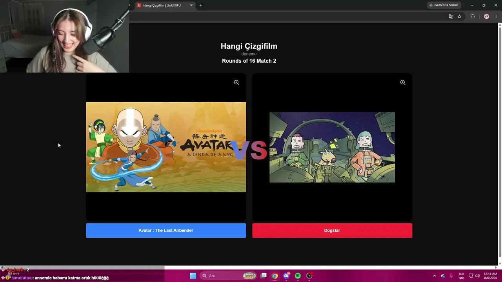The height and width of the screenshot is (282, 502).
Task: Select the Dogstar cartoon thumbnail
Action: click(332, 147)
